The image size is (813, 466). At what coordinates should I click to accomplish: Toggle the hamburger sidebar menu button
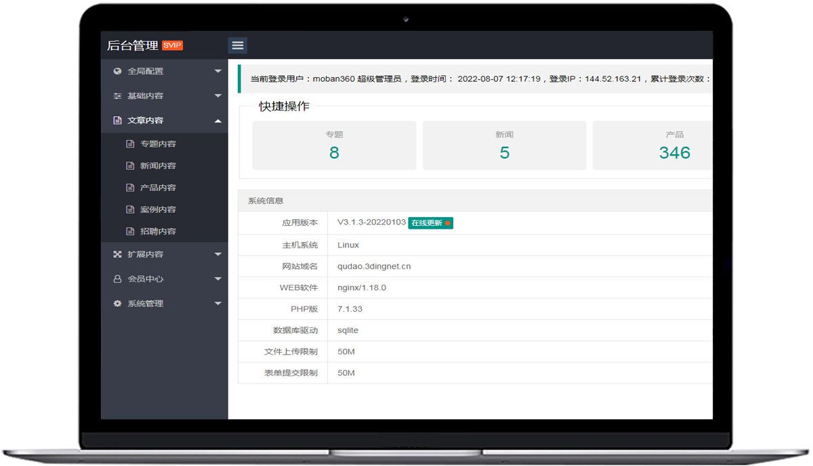[x=237, y=45]
